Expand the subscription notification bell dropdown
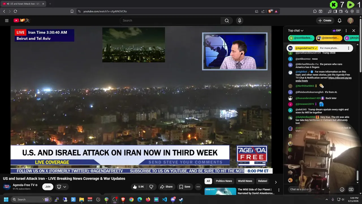Screen dimensions: 362x204 (x=61, y=187)
